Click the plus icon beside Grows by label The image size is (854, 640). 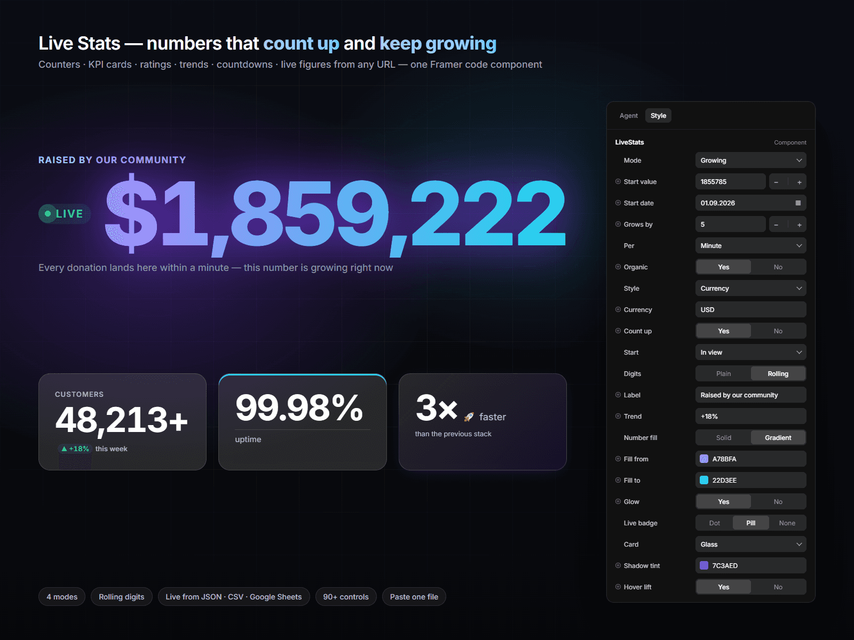tap(618, 224)
